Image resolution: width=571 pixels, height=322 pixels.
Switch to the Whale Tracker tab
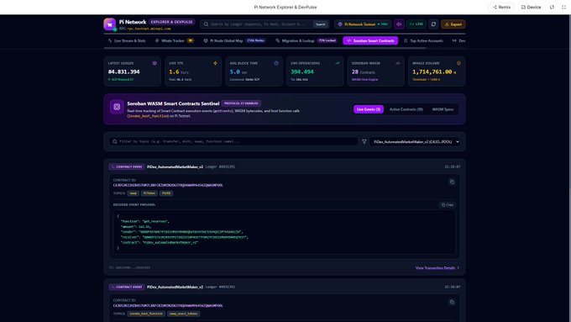pyautogui.click(x=175, y=40)
